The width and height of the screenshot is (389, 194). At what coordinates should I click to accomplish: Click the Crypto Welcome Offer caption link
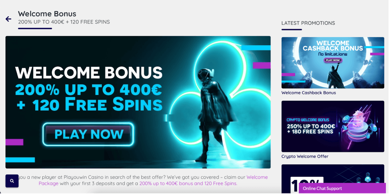click(305, 156)
